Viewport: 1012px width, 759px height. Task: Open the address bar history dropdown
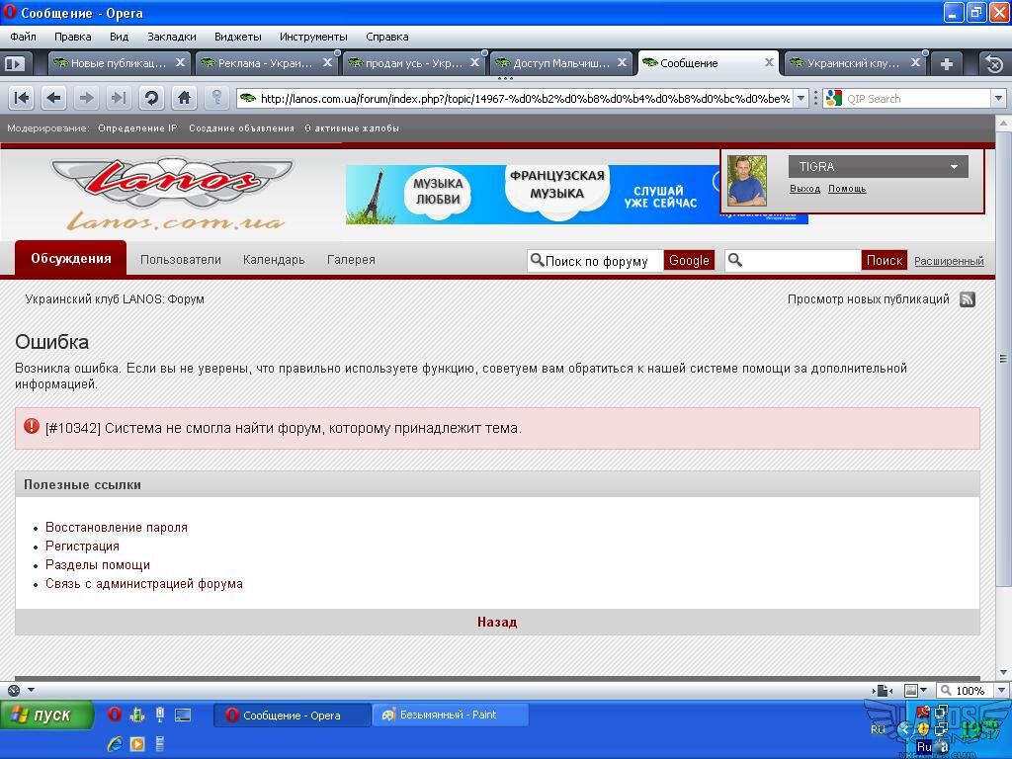801,98
